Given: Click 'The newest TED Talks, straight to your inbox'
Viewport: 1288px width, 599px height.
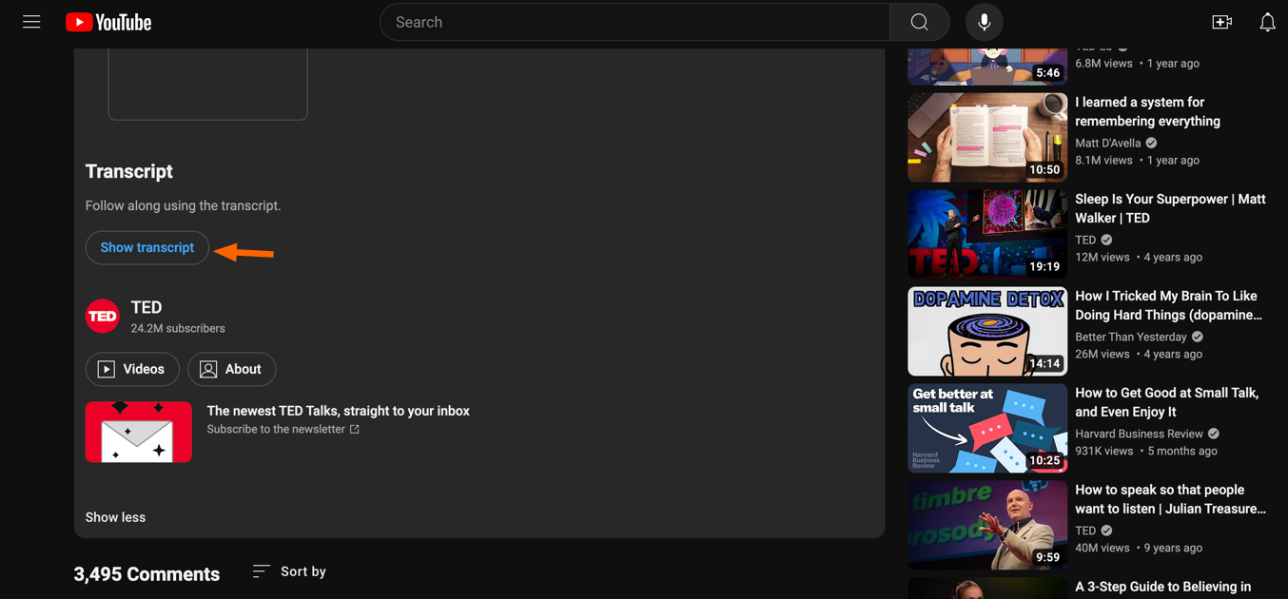Looking at the screenshot, I should (338, 411).
